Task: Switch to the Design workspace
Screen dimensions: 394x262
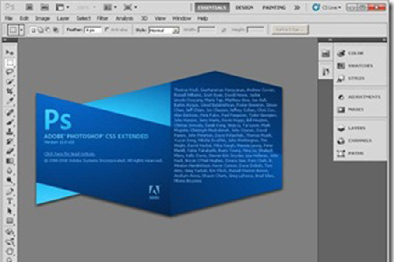Action: coord(244,8)
